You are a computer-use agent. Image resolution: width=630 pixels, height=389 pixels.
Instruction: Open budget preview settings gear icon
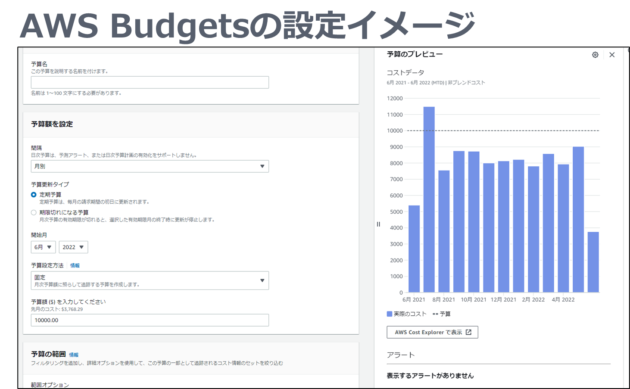pos(595,55)
